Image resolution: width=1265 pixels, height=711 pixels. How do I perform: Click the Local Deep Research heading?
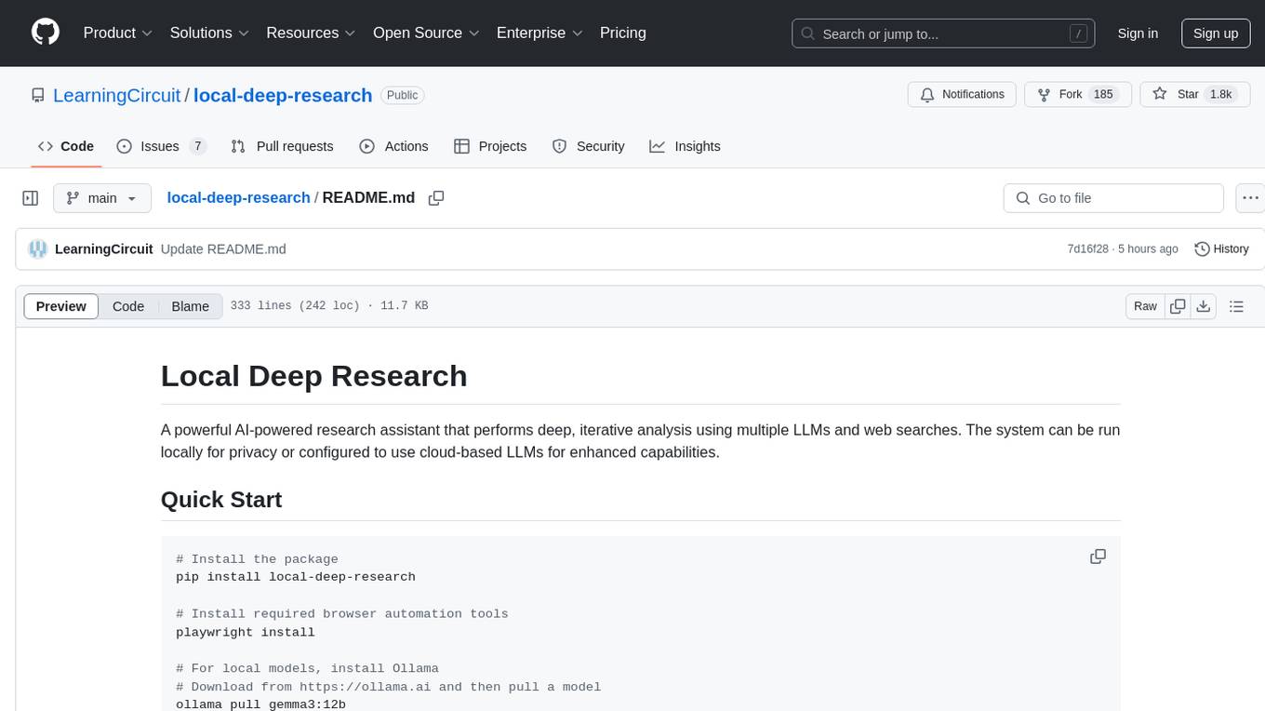point(314,376)
